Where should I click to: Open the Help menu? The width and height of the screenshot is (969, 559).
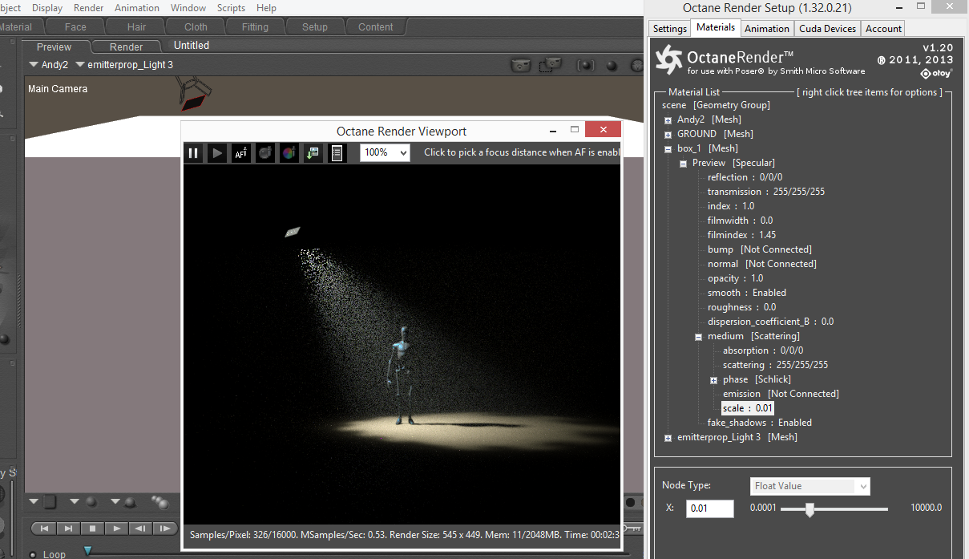(x=266, y=8)
